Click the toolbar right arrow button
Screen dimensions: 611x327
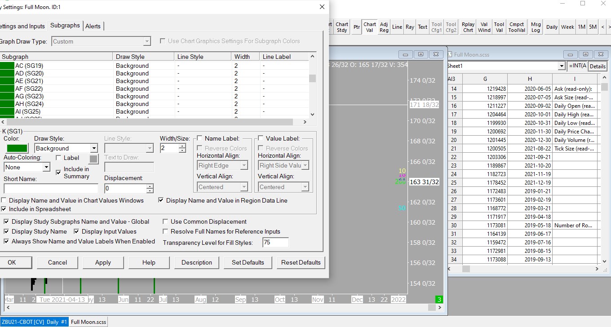tap(609, 27)
